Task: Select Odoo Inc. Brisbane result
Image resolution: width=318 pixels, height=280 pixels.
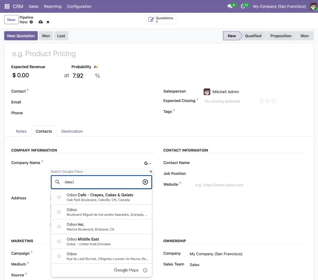Action: coord(102,227)
